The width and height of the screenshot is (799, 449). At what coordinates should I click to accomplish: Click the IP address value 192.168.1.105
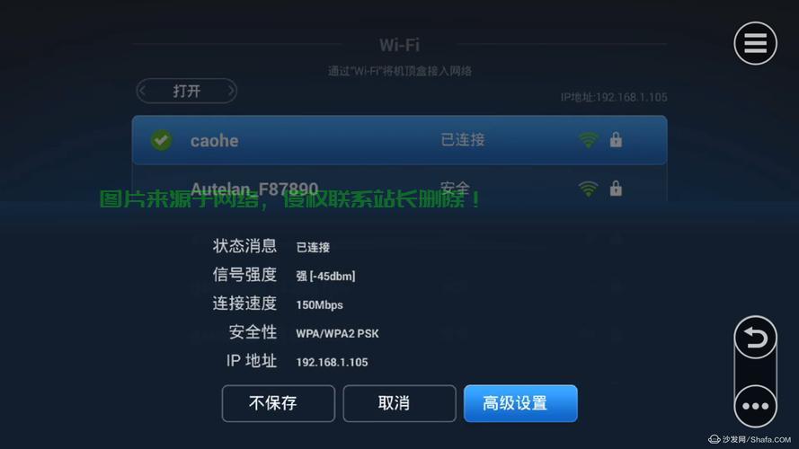click(x=332, y=362)
